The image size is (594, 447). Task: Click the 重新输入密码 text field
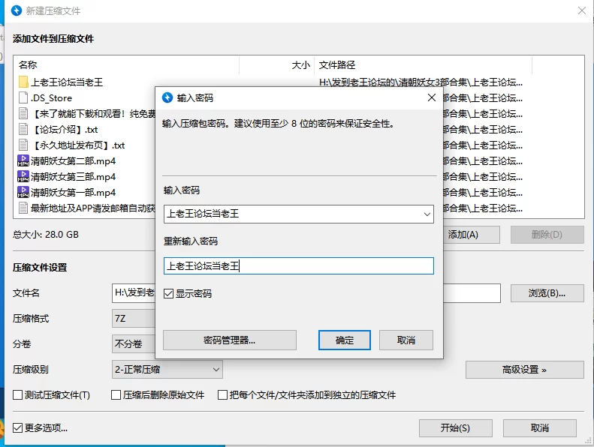tap(299, 266)
